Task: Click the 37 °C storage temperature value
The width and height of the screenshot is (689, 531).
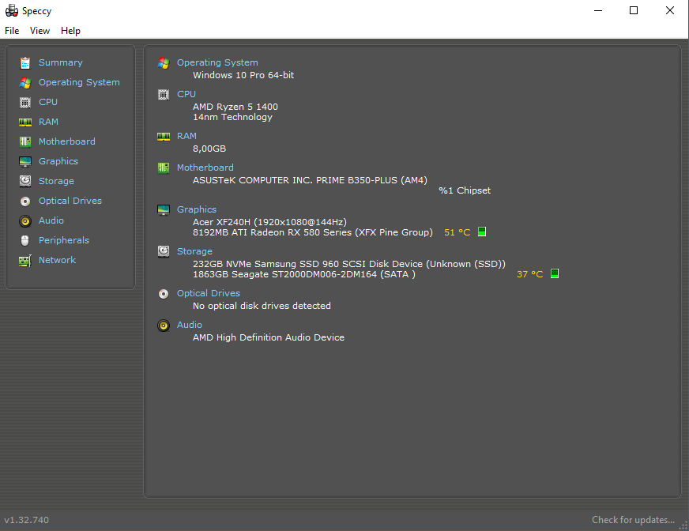Action: 530,274
